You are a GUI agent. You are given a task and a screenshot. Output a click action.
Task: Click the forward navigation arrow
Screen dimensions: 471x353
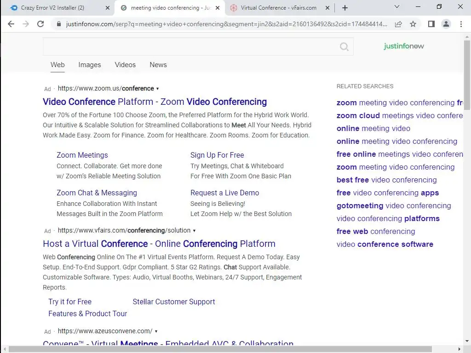26,24
